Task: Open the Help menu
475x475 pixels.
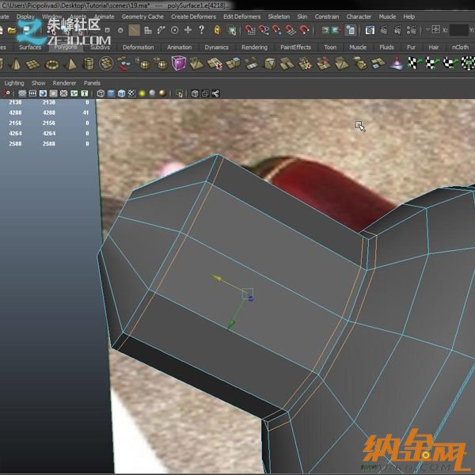Action: pos(409,17)
